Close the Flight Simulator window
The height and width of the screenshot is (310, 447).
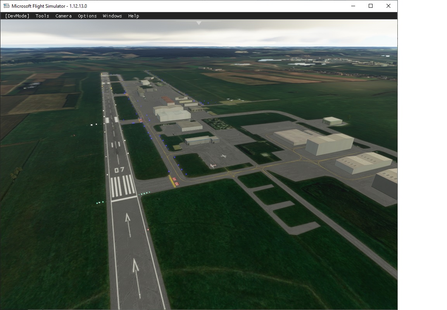click(388, 6)
